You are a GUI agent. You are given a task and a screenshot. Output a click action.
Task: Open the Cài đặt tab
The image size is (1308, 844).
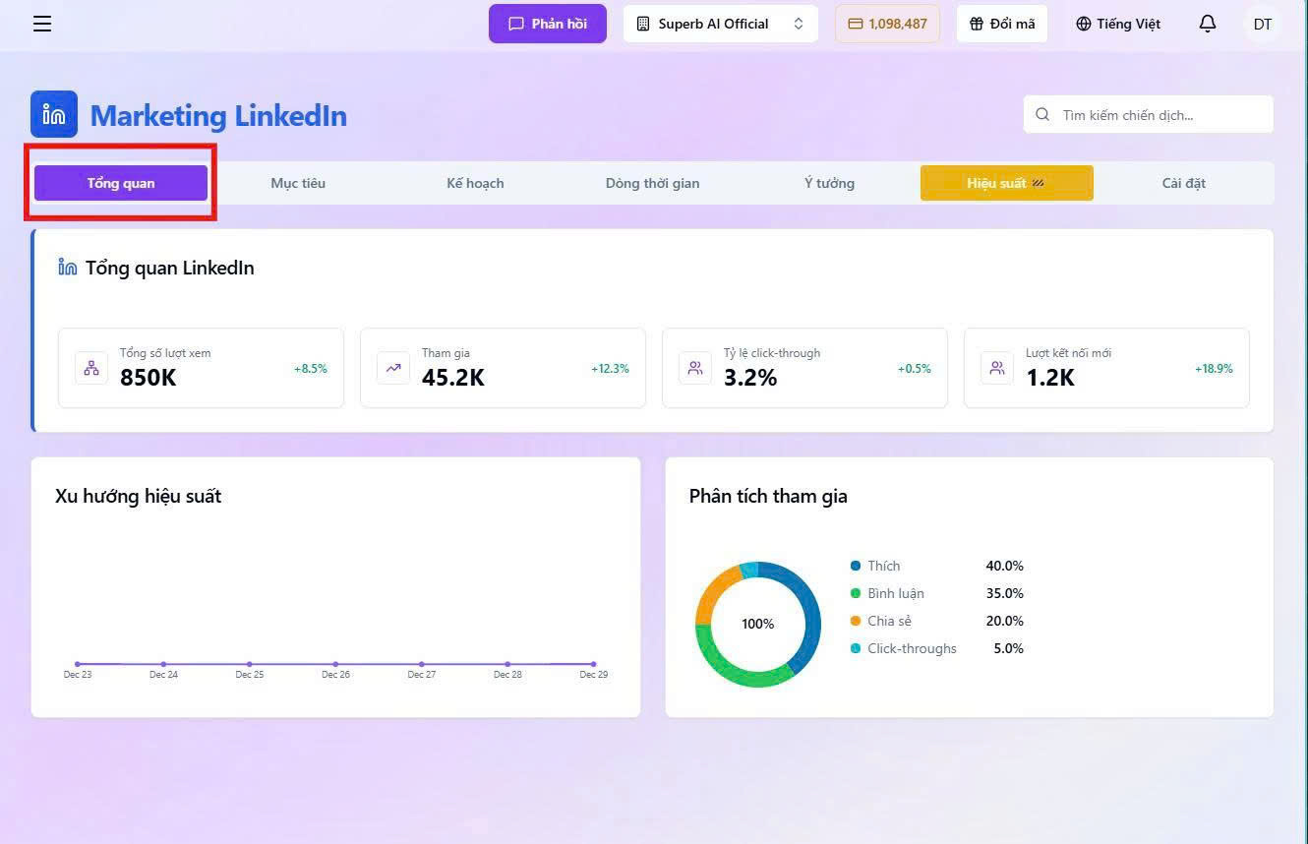tap(1183, 183)
